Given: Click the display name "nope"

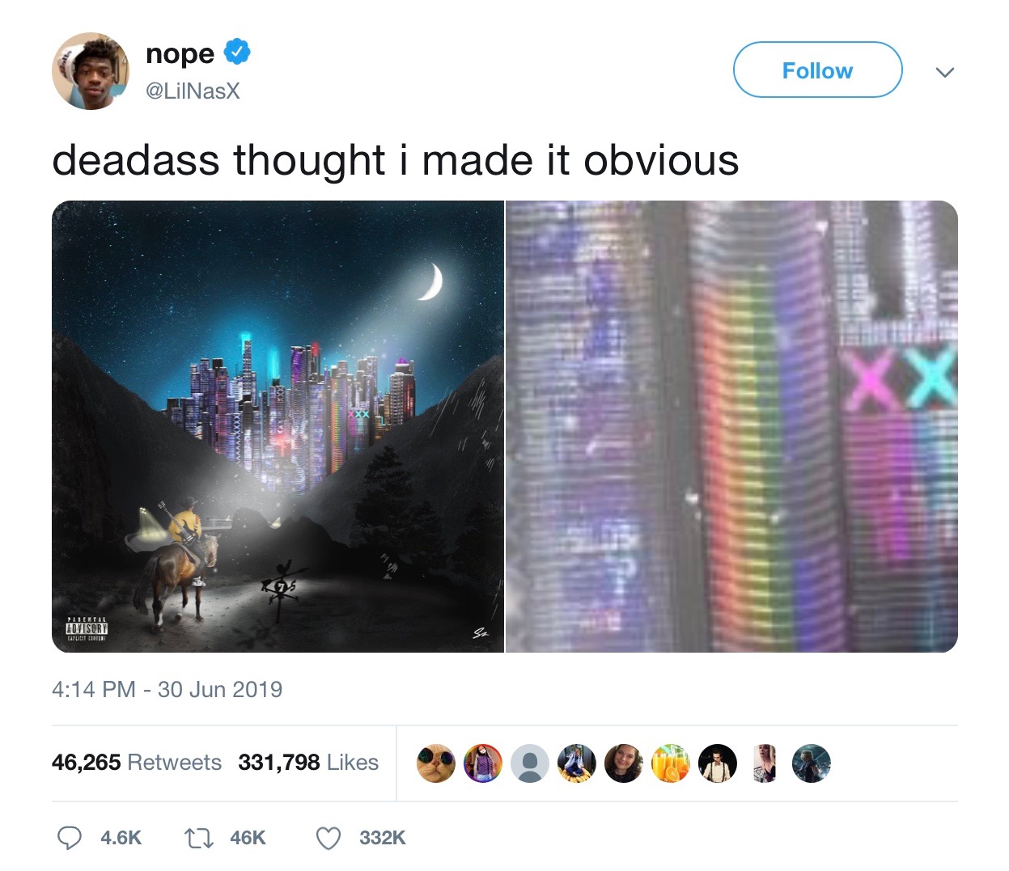Looking at the screenshot, I should pyautogui.click(x=180, y=53).
